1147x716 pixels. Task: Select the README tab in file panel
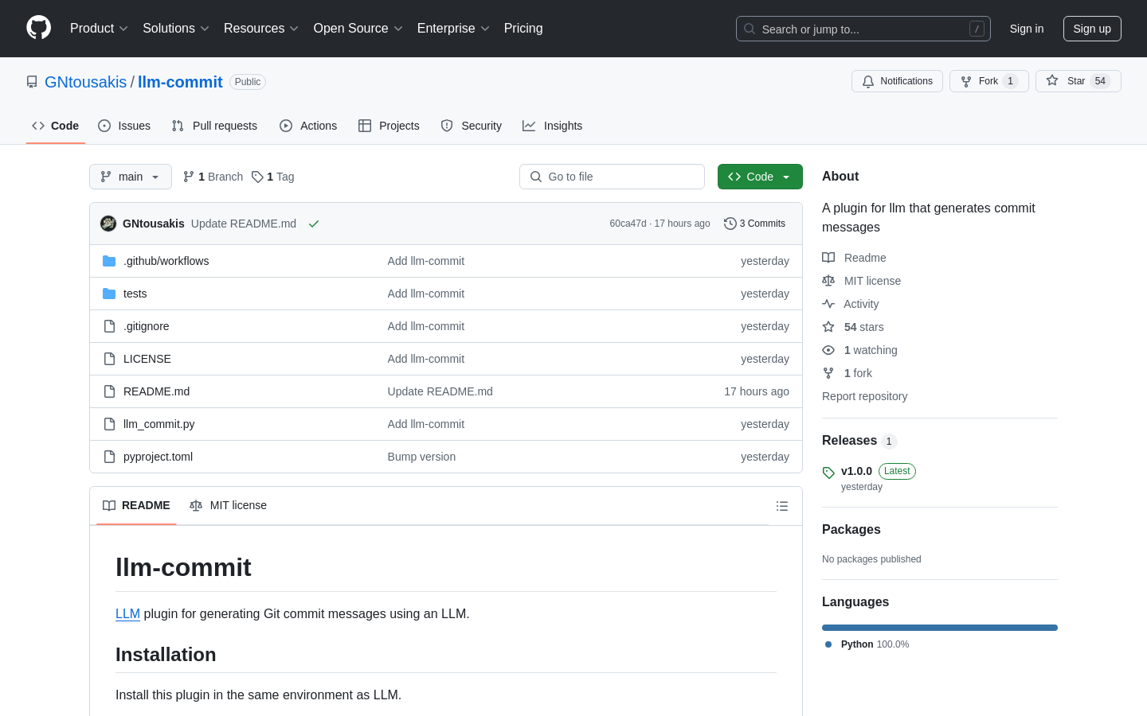(137, 505)
